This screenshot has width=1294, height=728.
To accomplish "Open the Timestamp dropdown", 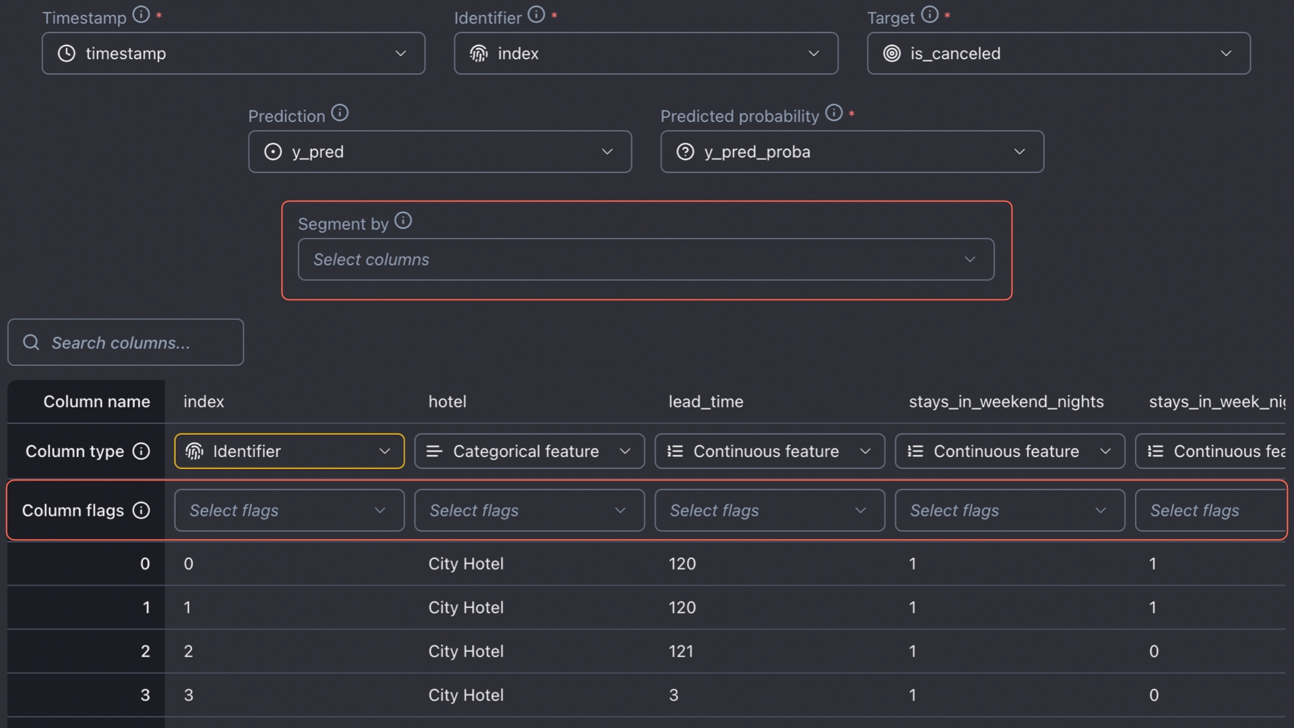I will click(x=233, y=53).
